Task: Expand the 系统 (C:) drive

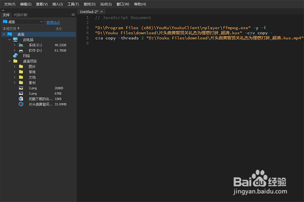Action: (x=15, y=45)
